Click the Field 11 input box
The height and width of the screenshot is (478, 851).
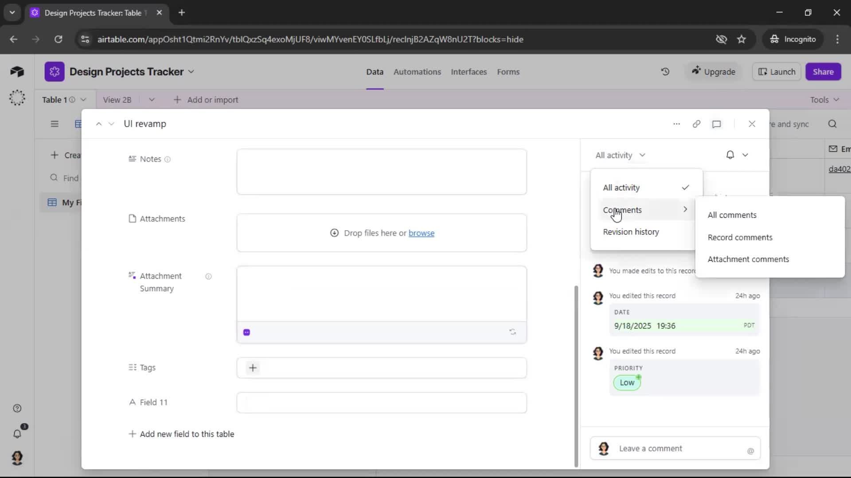point(382,403)
